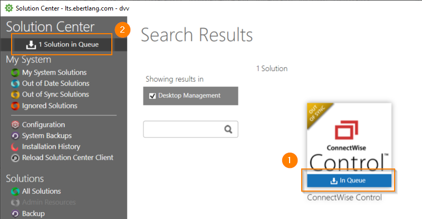The height and width of the screenshot is (219, 422).
Task: Click the My System Solutions icon
Action: coord(15,73)
